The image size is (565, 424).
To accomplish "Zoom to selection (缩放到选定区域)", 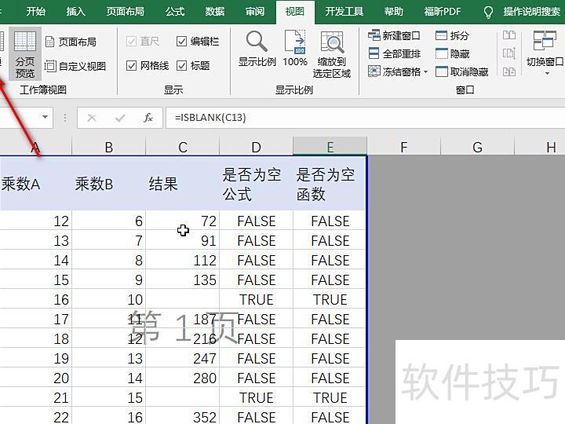I will tap(332, 55).
